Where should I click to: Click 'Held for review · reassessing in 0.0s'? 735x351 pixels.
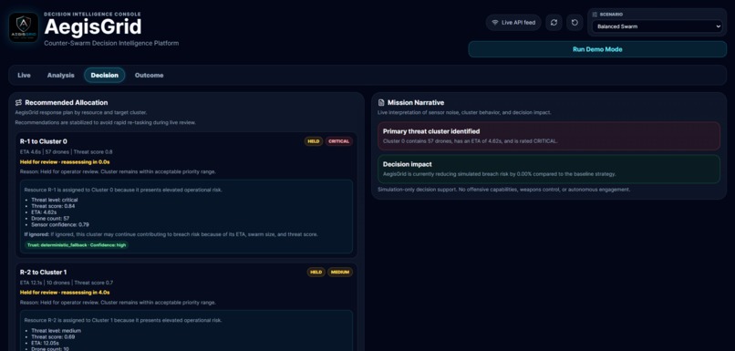tap(65, 161)
